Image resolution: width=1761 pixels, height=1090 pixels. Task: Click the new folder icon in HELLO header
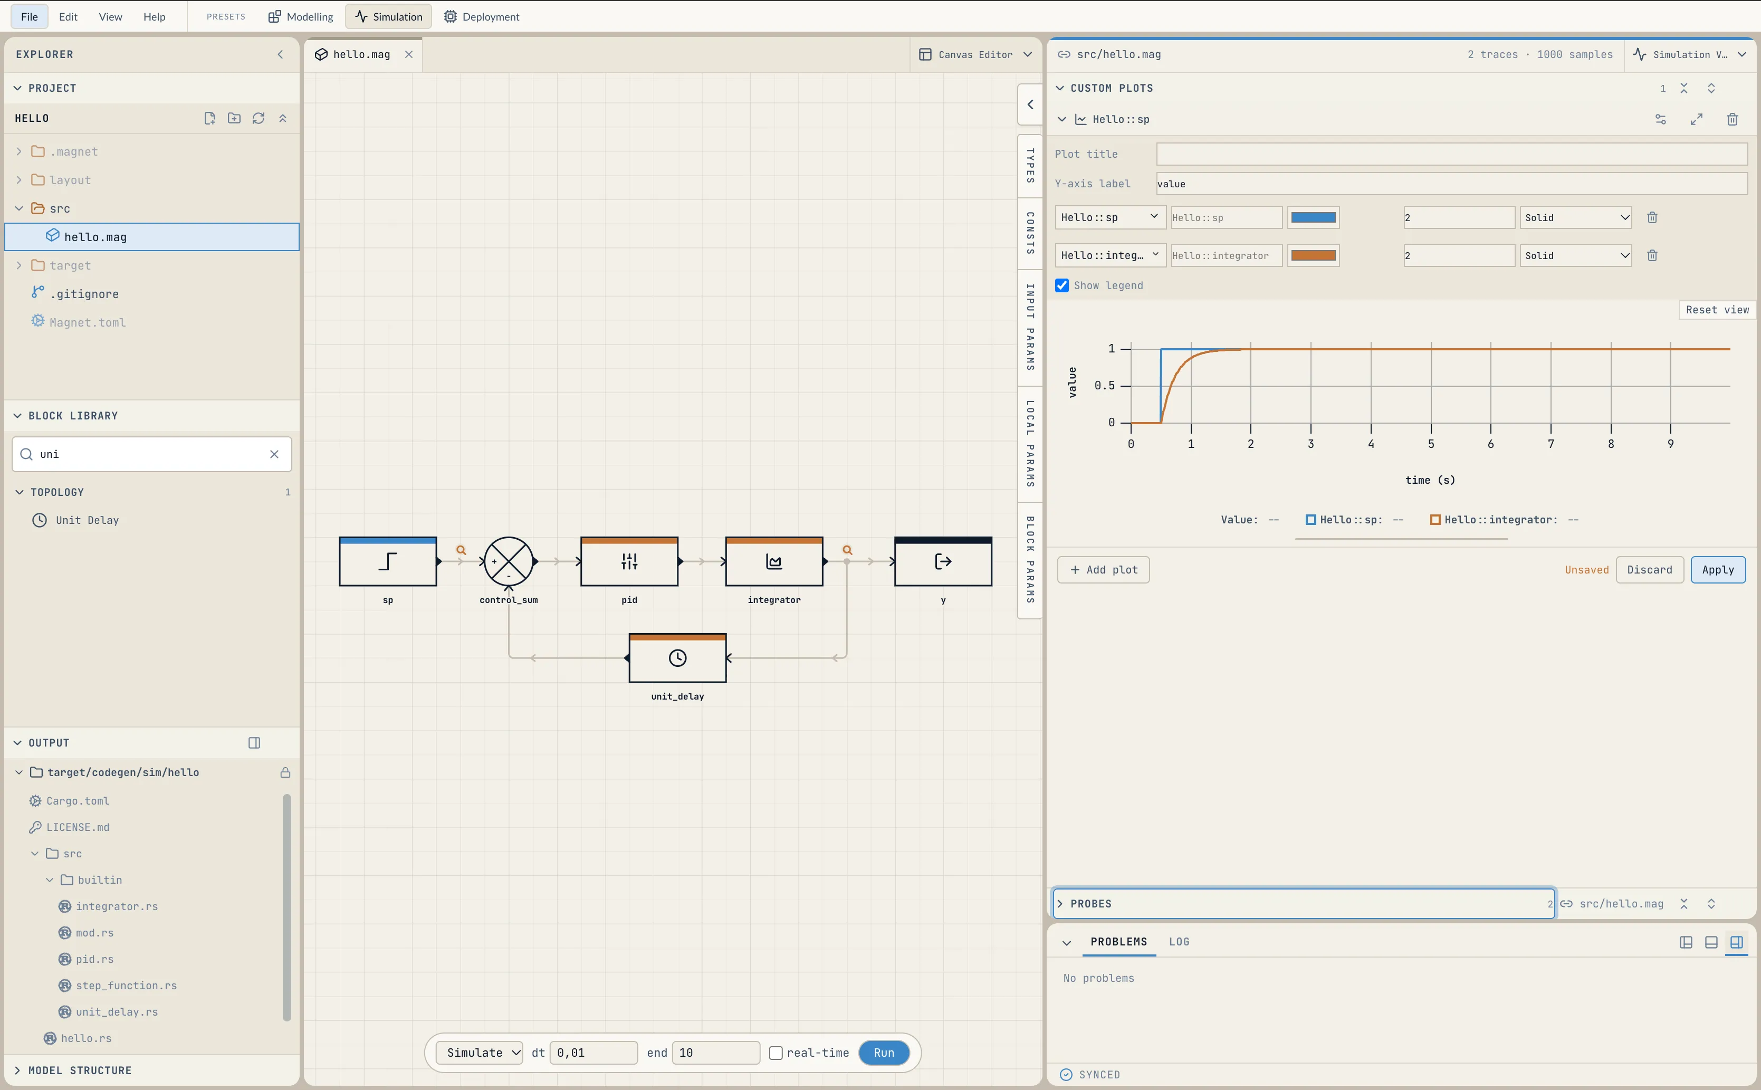point(234,118)
